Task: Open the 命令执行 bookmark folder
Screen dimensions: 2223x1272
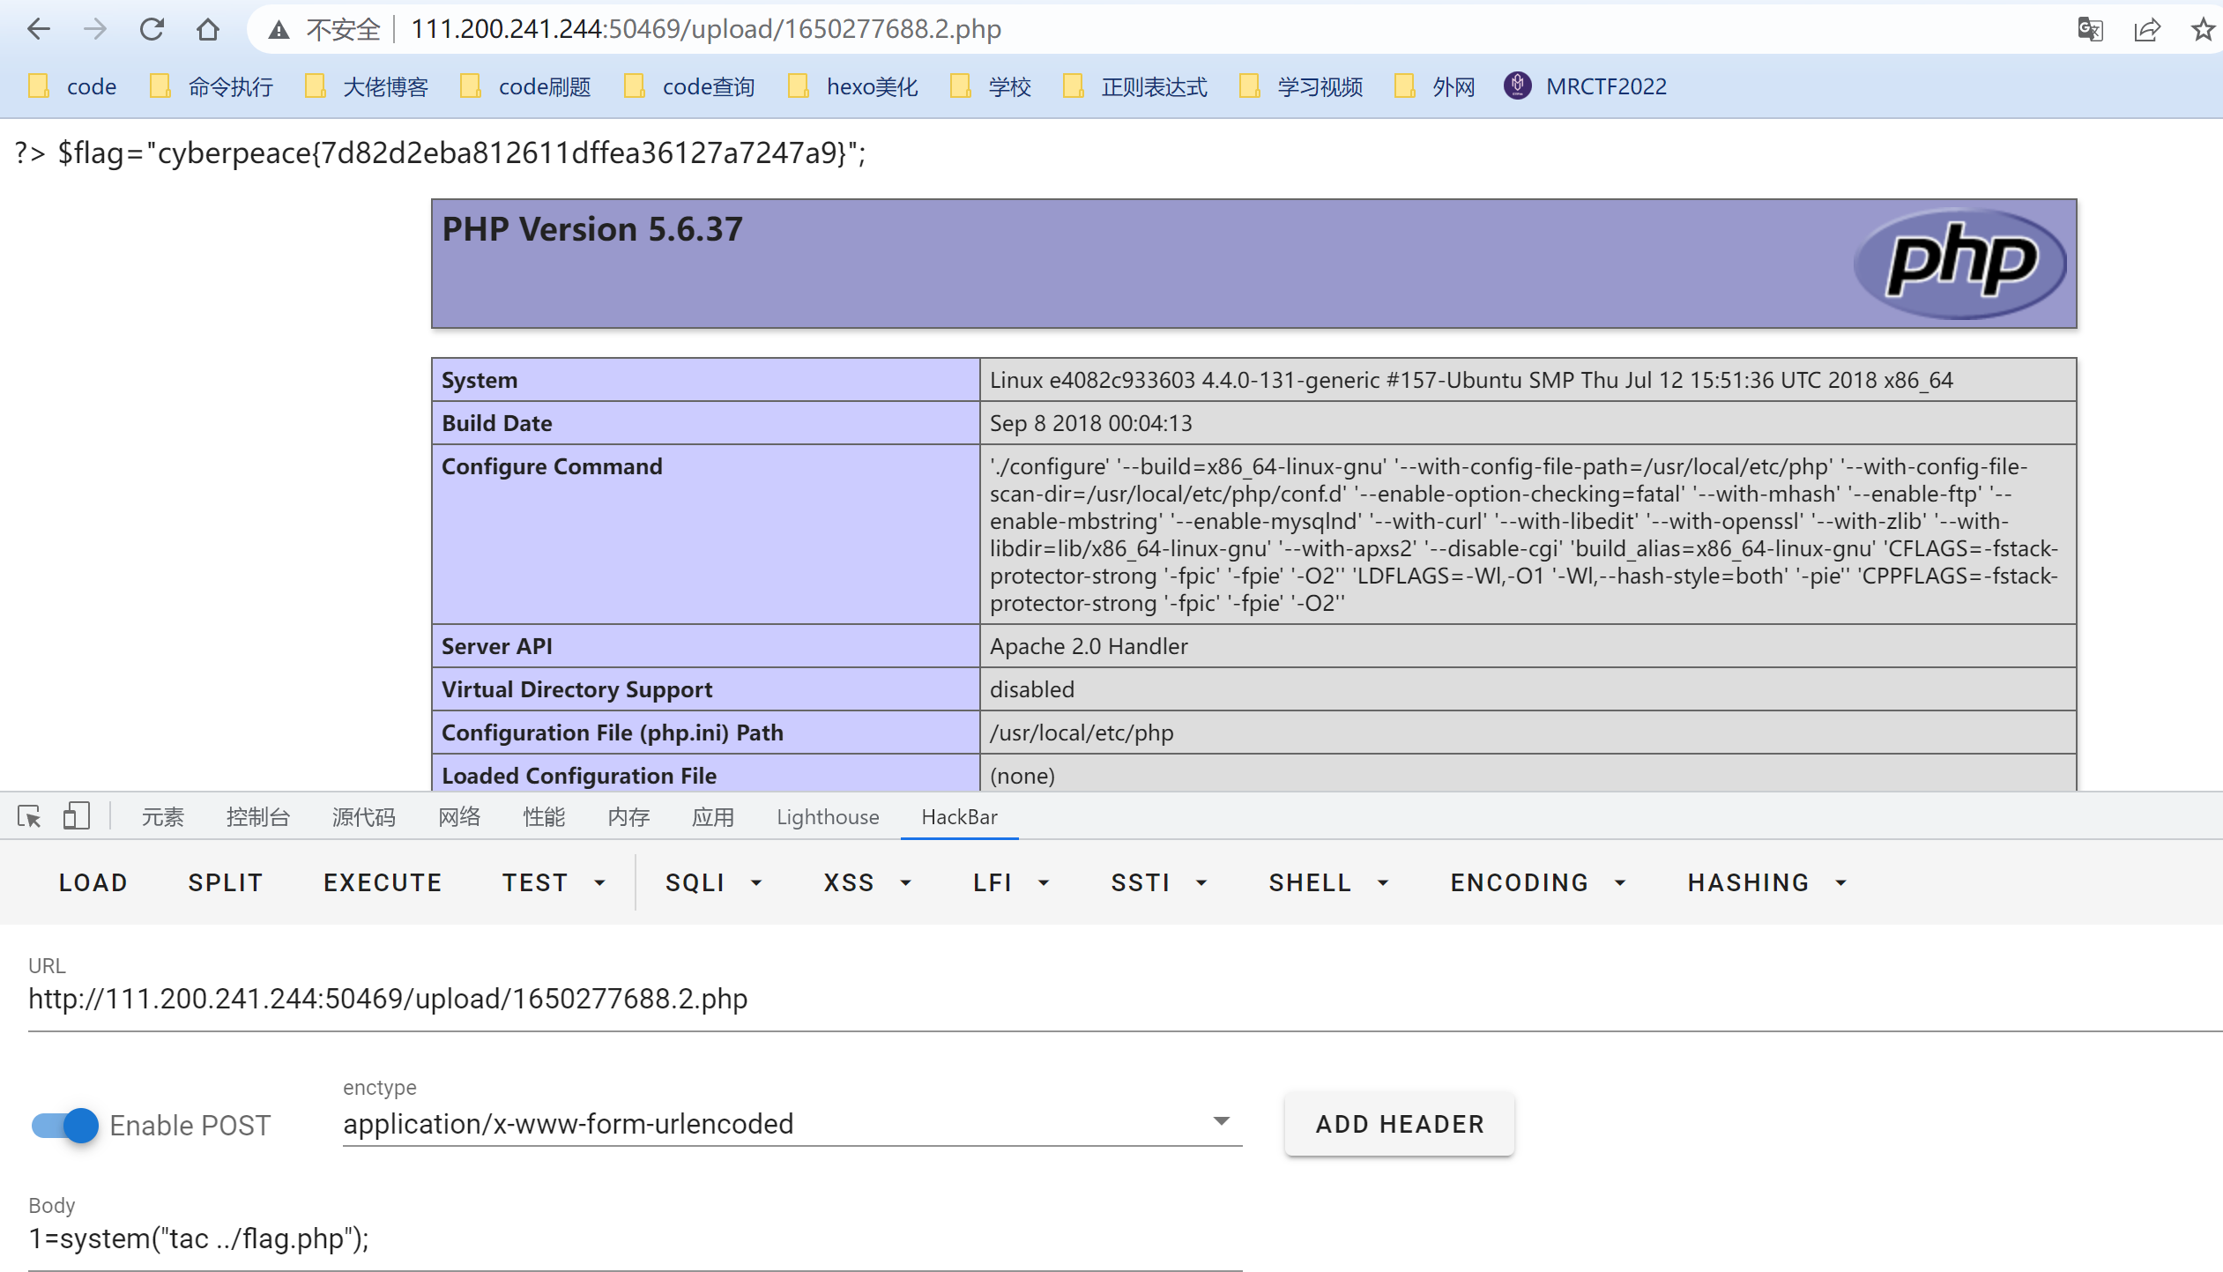Action: pos(212,86)
